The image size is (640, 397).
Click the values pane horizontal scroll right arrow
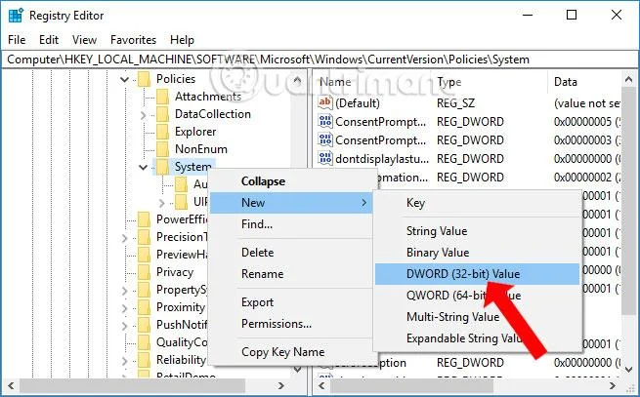tap(613, 385)
